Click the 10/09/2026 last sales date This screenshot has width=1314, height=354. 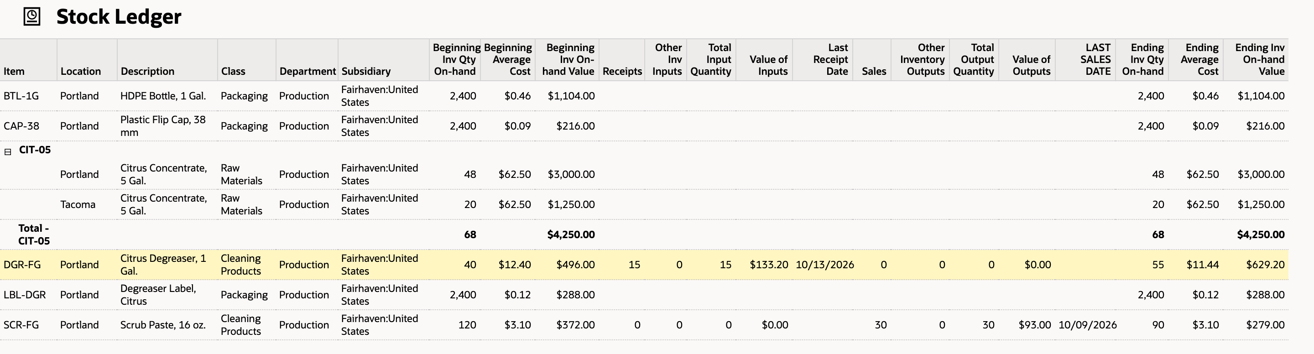[x=1088, y=325]
